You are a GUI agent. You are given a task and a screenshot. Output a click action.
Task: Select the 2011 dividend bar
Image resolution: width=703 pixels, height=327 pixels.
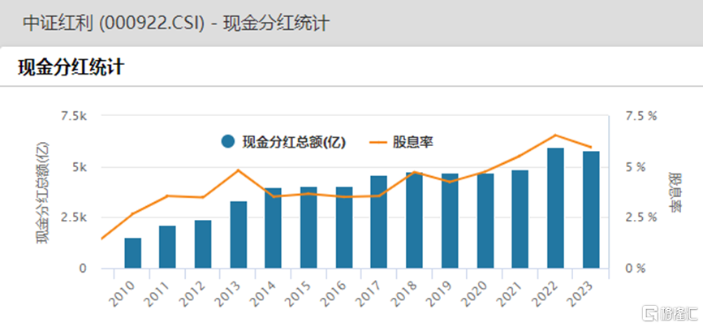(168, 247)
